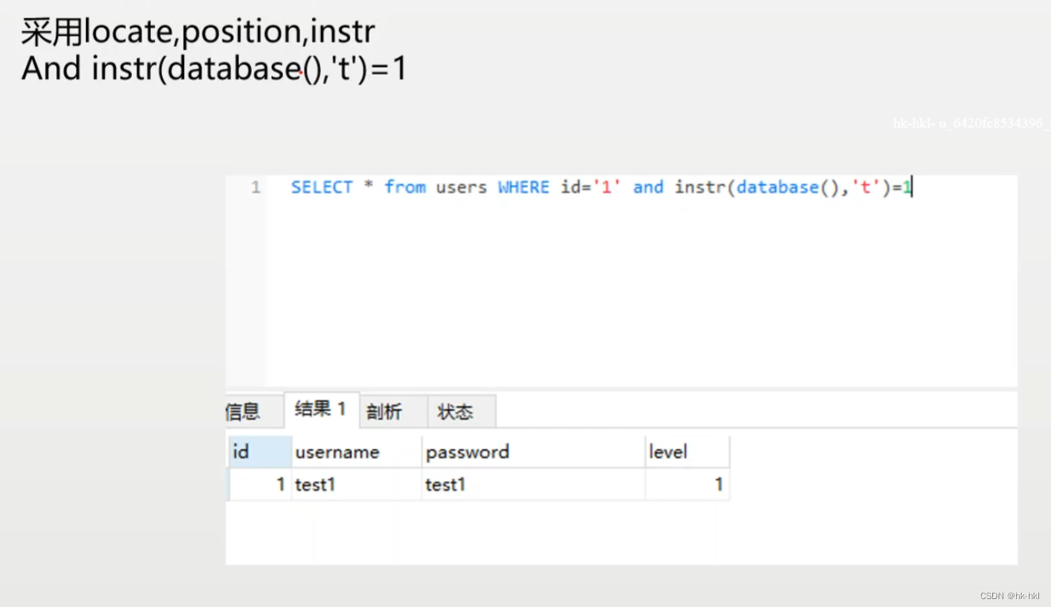
Task: Click the heading text 采用locate,position,instr
Action: pos(198,32)
